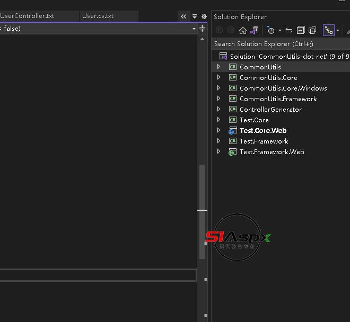Screen dimensions: 350x322
Task: Expand the Test.Core.Web project
Action: coord(218,130)
